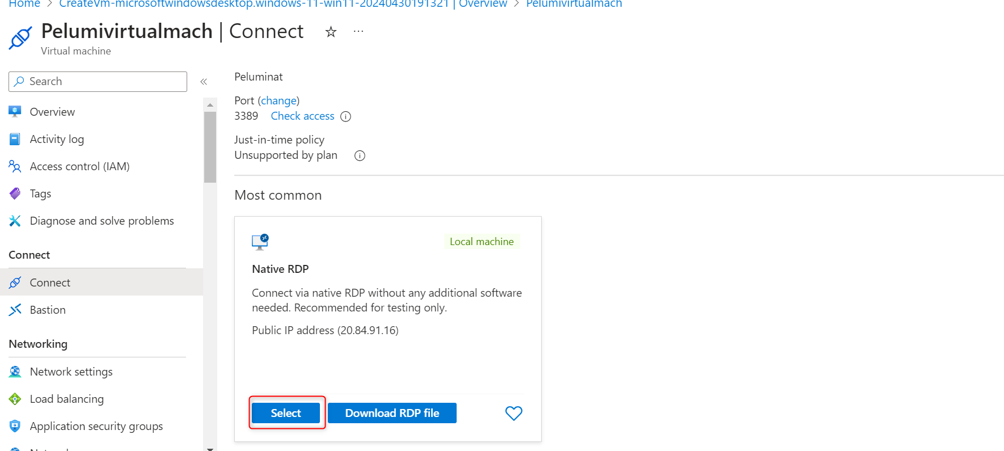
Task: Open Overview in the sidebar
Action: click(x=52, y=112)
